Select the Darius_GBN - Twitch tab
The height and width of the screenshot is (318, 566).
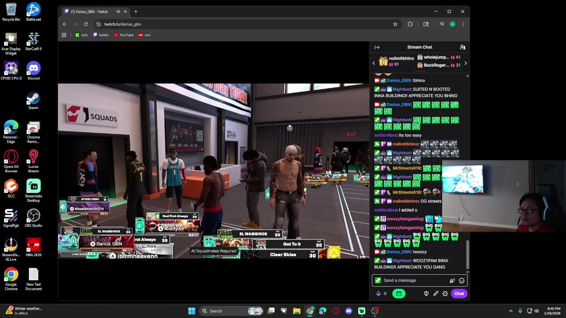(x=94, y=11)
